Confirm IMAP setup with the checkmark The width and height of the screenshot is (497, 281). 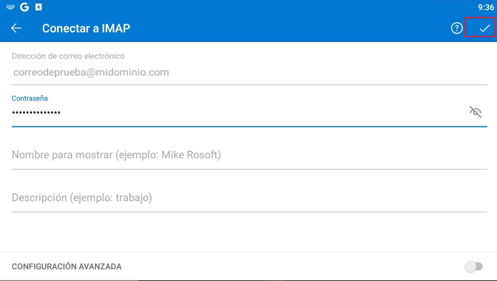pos(484,28)
